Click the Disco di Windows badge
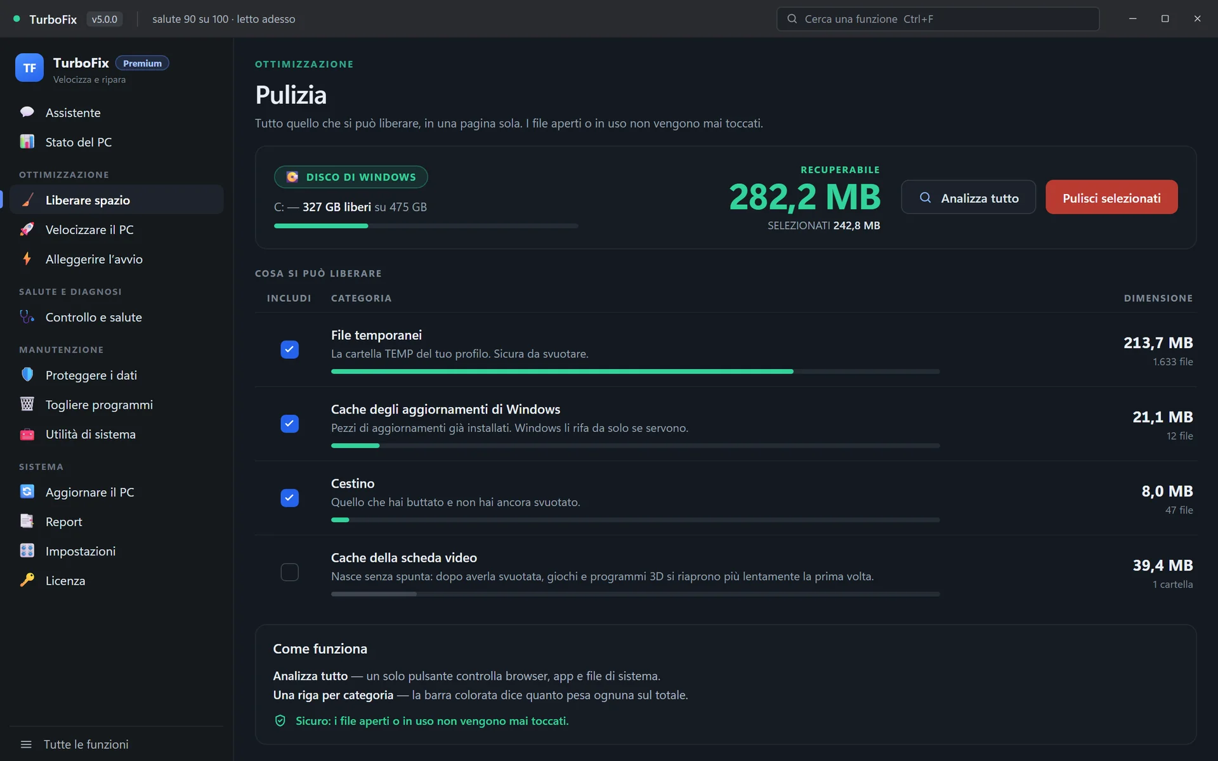The width and height of the screenshot is (1218, 761). [x=351, y=177]
